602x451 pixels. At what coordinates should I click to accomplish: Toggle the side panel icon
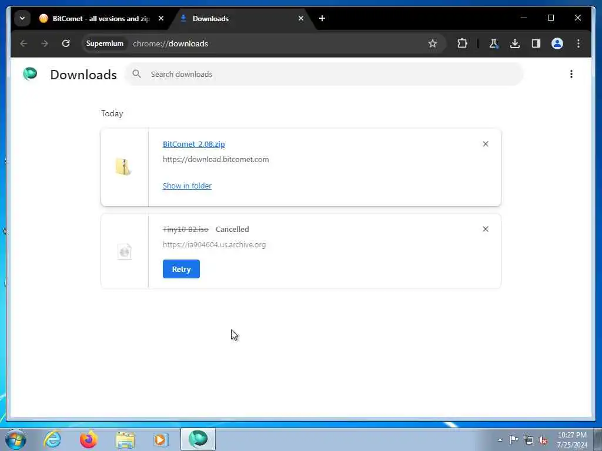click(536, 43)
